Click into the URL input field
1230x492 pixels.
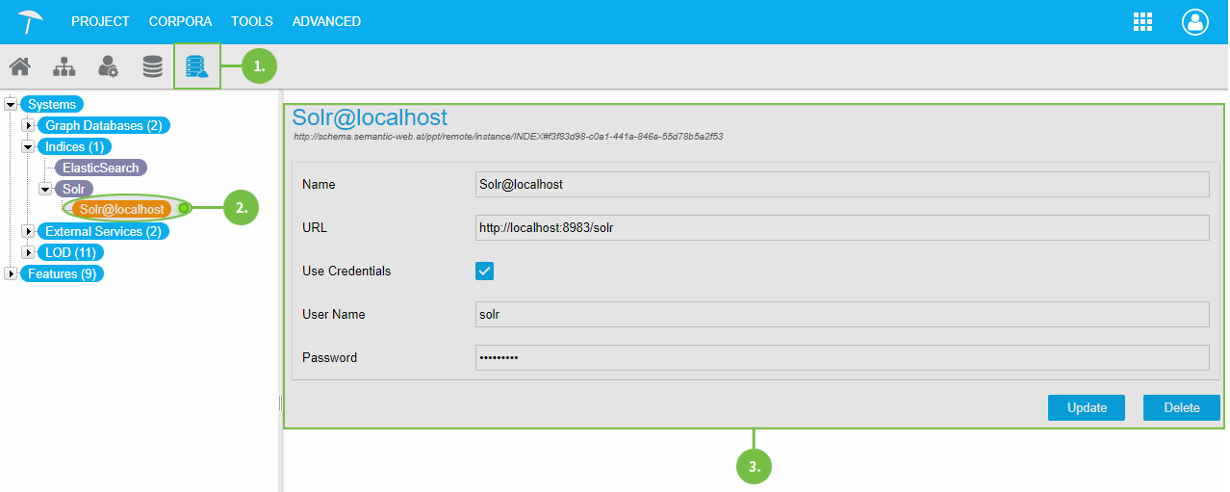(841, 227)
